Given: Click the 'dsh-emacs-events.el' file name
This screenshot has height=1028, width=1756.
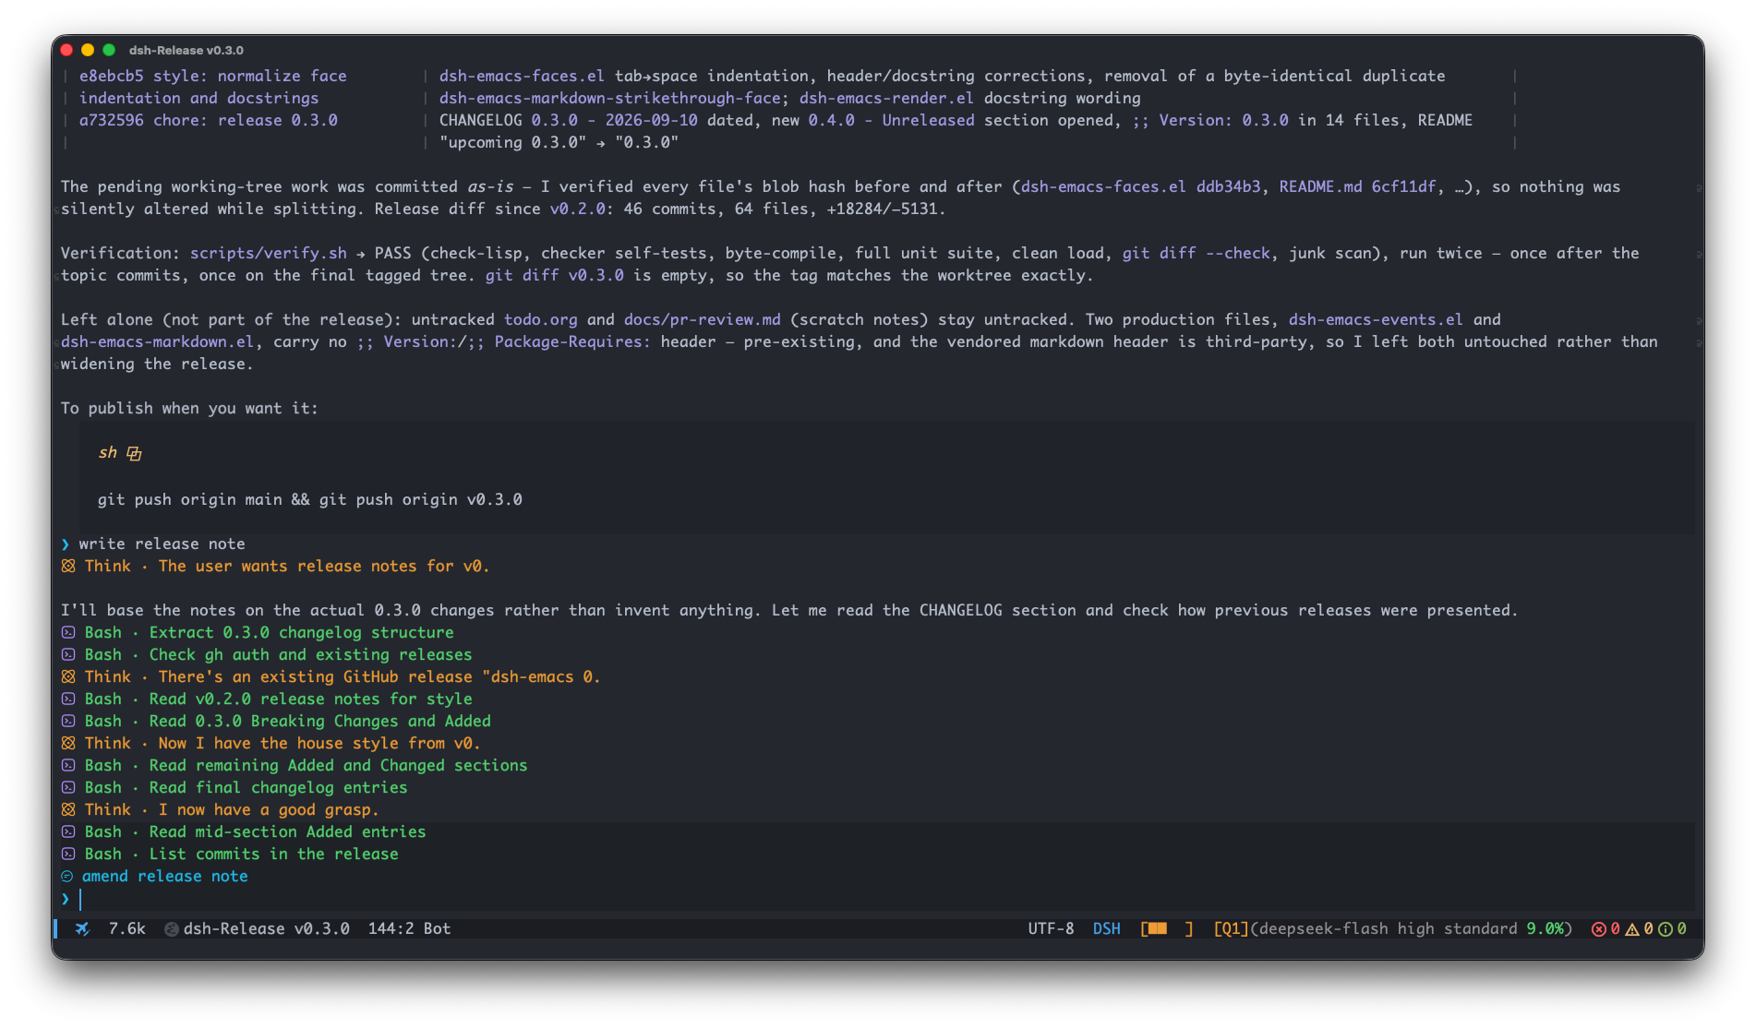Looking at the screenshot, I should (x=1376, y=319).
